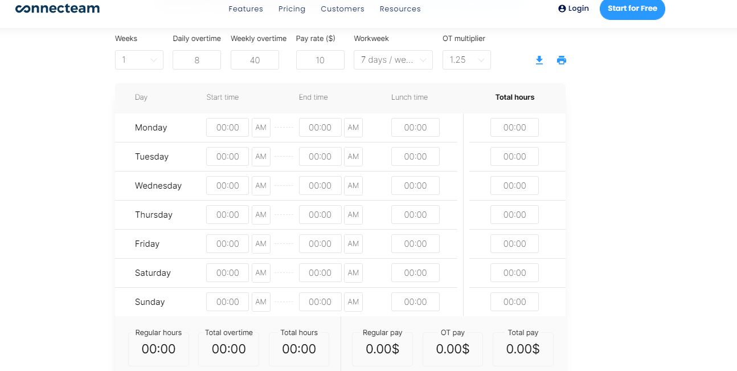Click the Regular hours summary value
Image resolution: width=737 pixels, height=371 pixels.
coord(158,349)
